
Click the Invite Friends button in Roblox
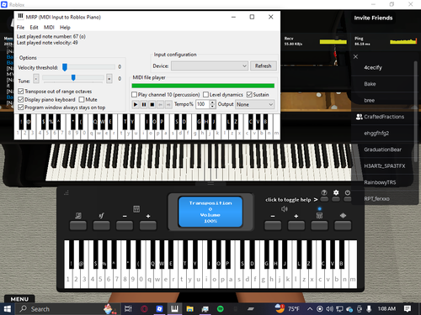pos(373,18)
